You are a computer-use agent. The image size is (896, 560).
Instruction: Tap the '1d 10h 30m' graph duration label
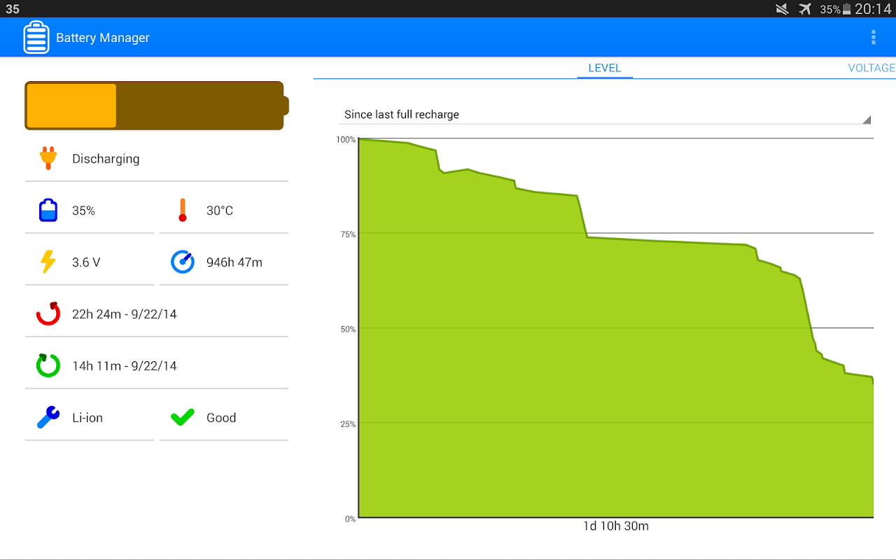click(x=616, y=526)
